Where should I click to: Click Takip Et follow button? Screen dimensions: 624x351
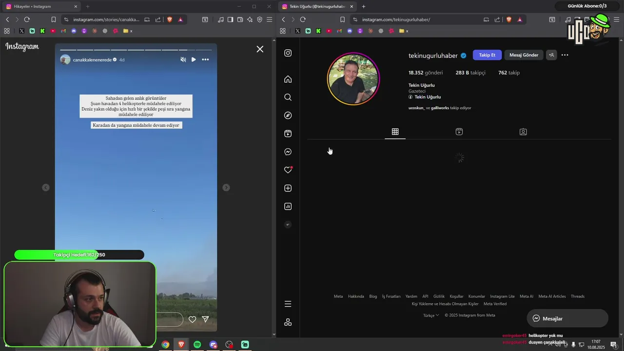[487, 55]
